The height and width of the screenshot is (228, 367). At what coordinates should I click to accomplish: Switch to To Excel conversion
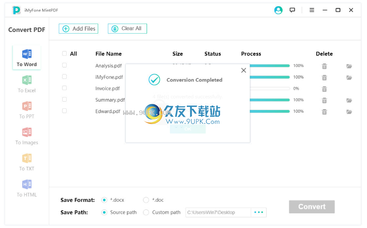click(27, 84)
